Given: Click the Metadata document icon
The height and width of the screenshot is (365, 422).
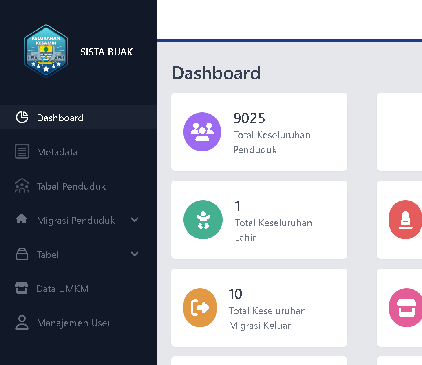Looking at the screenshot, I should click(x=22, y=152).
